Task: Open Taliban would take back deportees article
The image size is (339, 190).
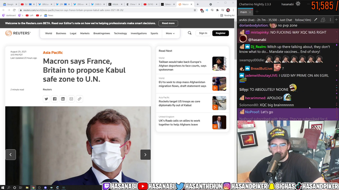Action: pyautogui.click(x=182, y=65)
